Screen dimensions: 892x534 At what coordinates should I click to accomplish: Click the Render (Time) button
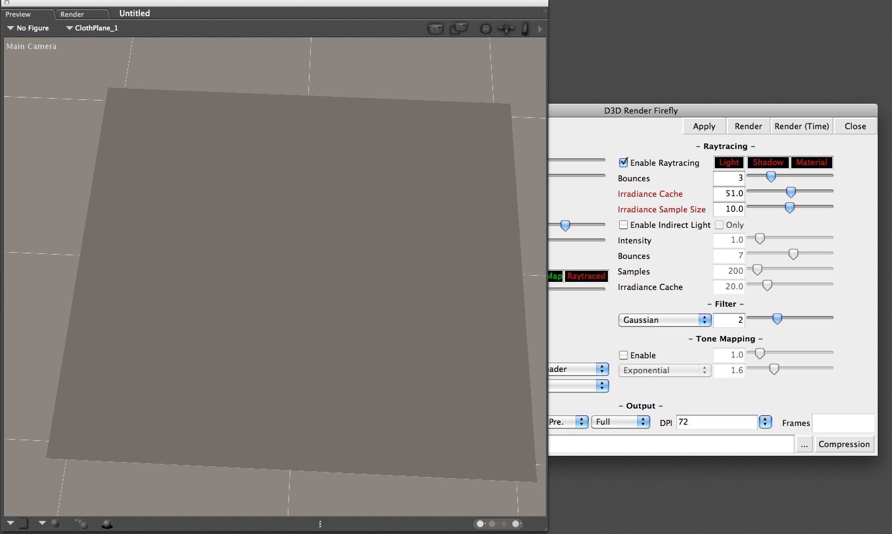[x=801, y=126]
